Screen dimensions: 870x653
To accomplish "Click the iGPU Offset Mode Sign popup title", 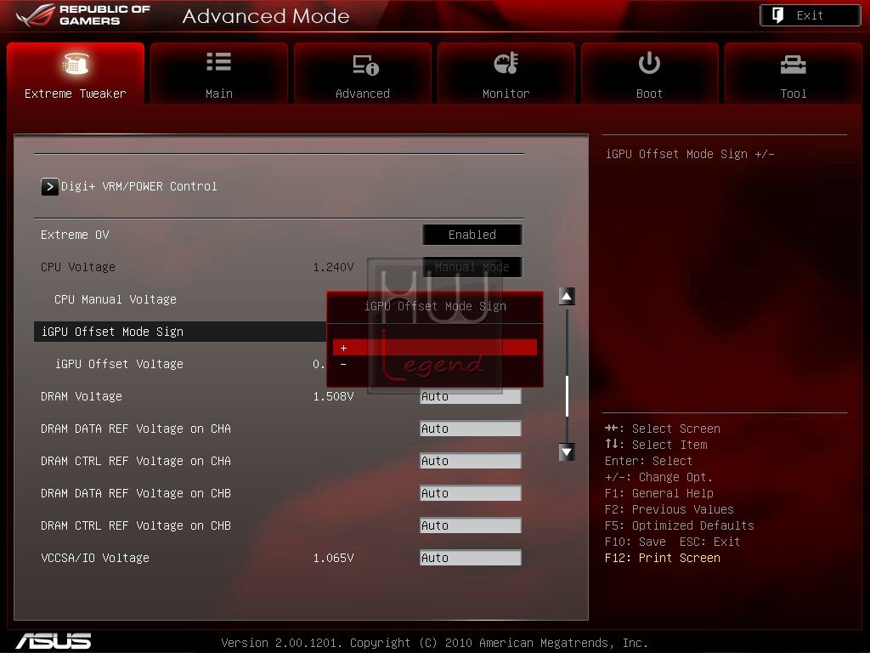I will [435, 306].
